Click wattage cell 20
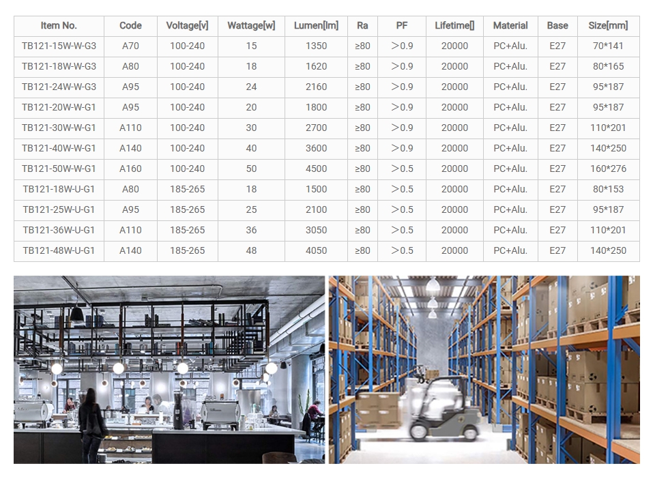Screen dimensions: 653x481 pyautogui.click(x=251, y=107)
